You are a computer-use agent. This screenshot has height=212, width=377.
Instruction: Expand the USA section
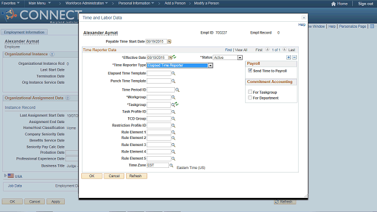click(5, 175)
